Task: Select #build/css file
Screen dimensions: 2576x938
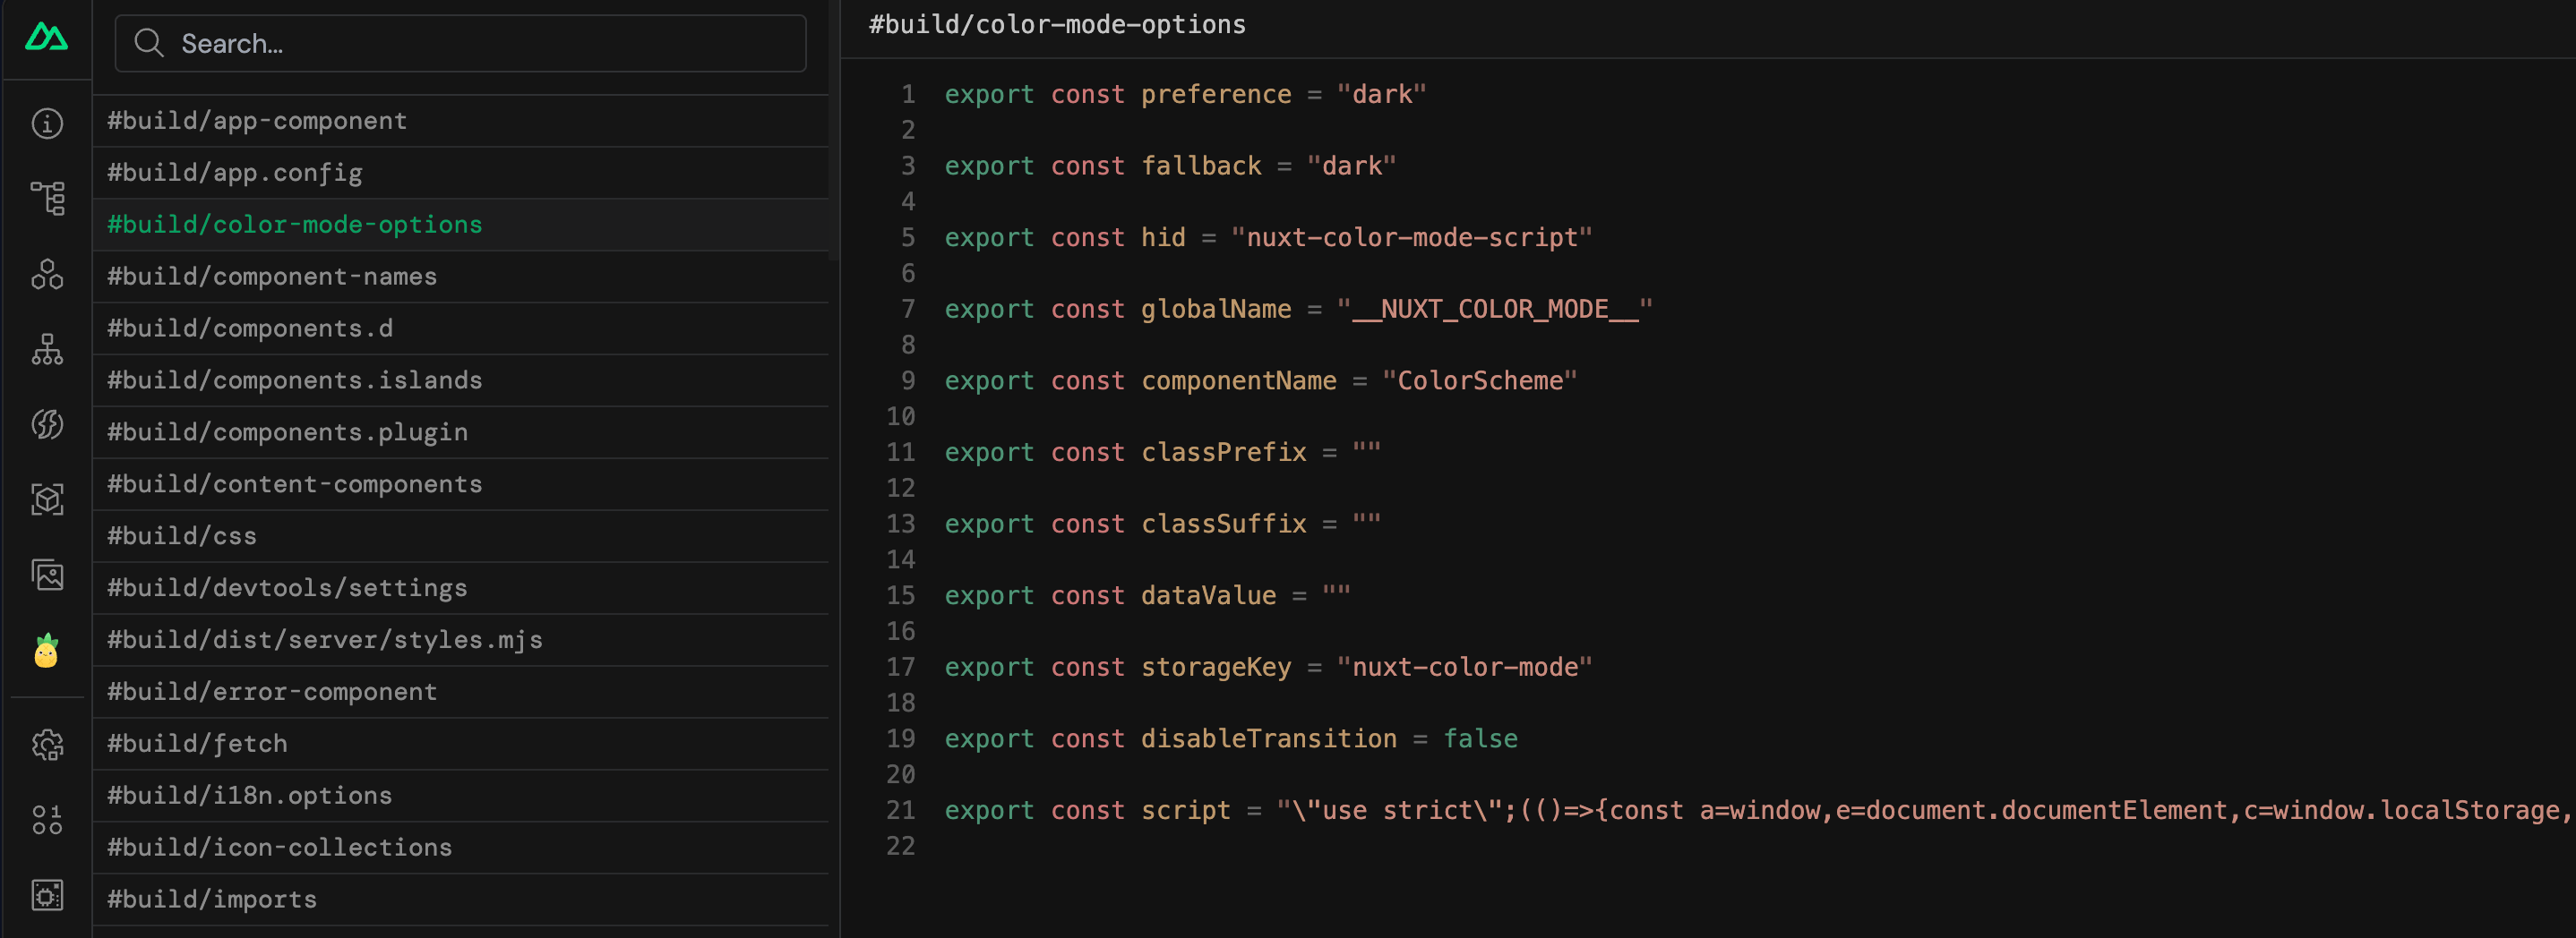Action: click(460, 536)
